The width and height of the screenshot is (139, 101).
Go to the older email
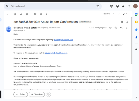click(x=119, y=14)
